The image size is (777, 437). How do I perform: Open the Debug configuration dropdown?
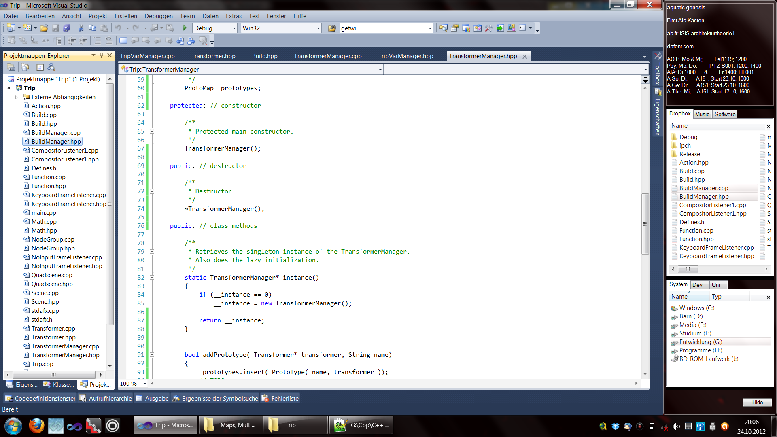point(234,28)
